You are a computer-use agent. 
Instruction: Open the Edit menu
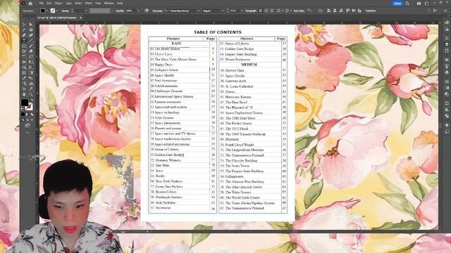click(x=49, y=4)
